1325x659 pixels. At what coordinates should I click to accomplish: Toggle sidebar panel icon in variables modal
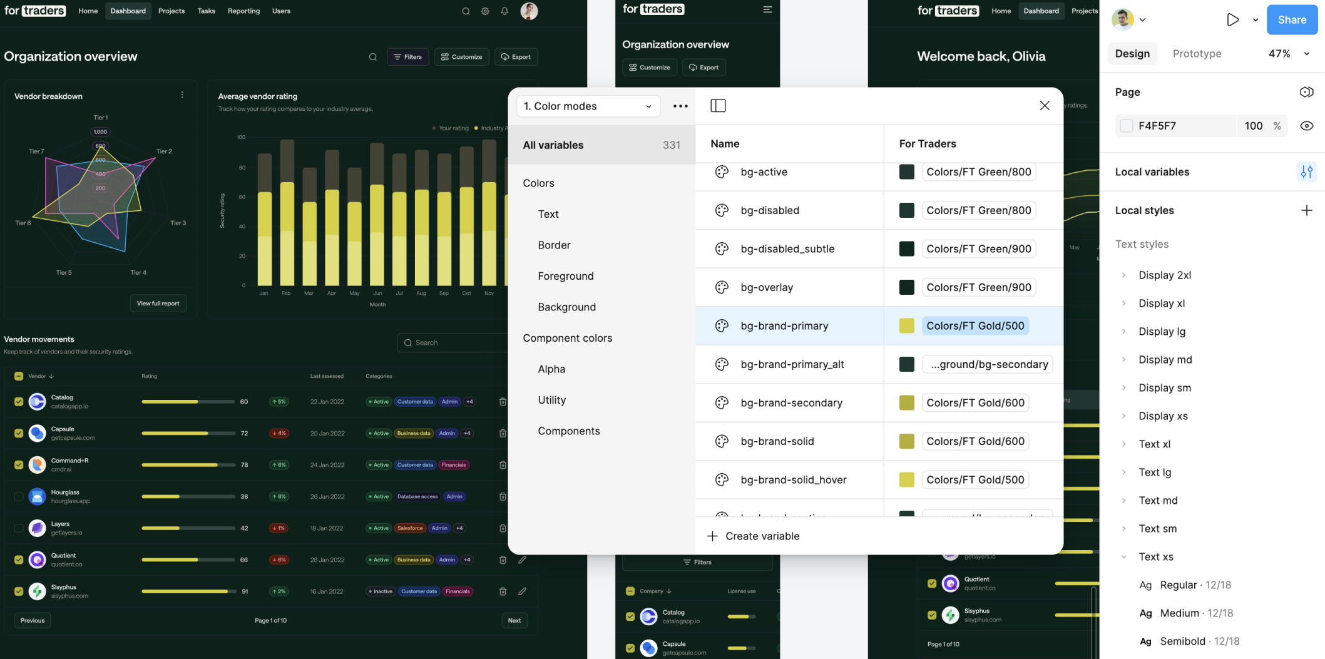coord(718,106)
